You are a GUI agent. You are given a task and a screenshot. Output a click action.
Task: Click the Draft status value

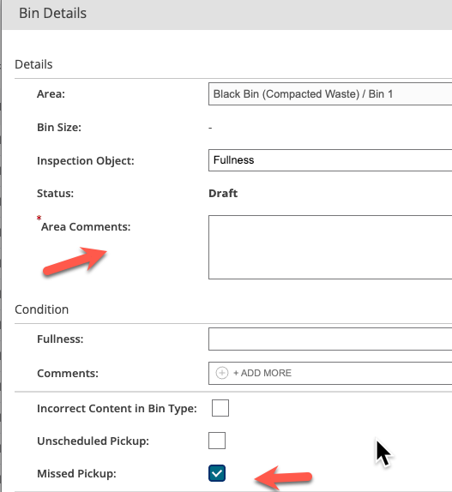coord(223,194)
